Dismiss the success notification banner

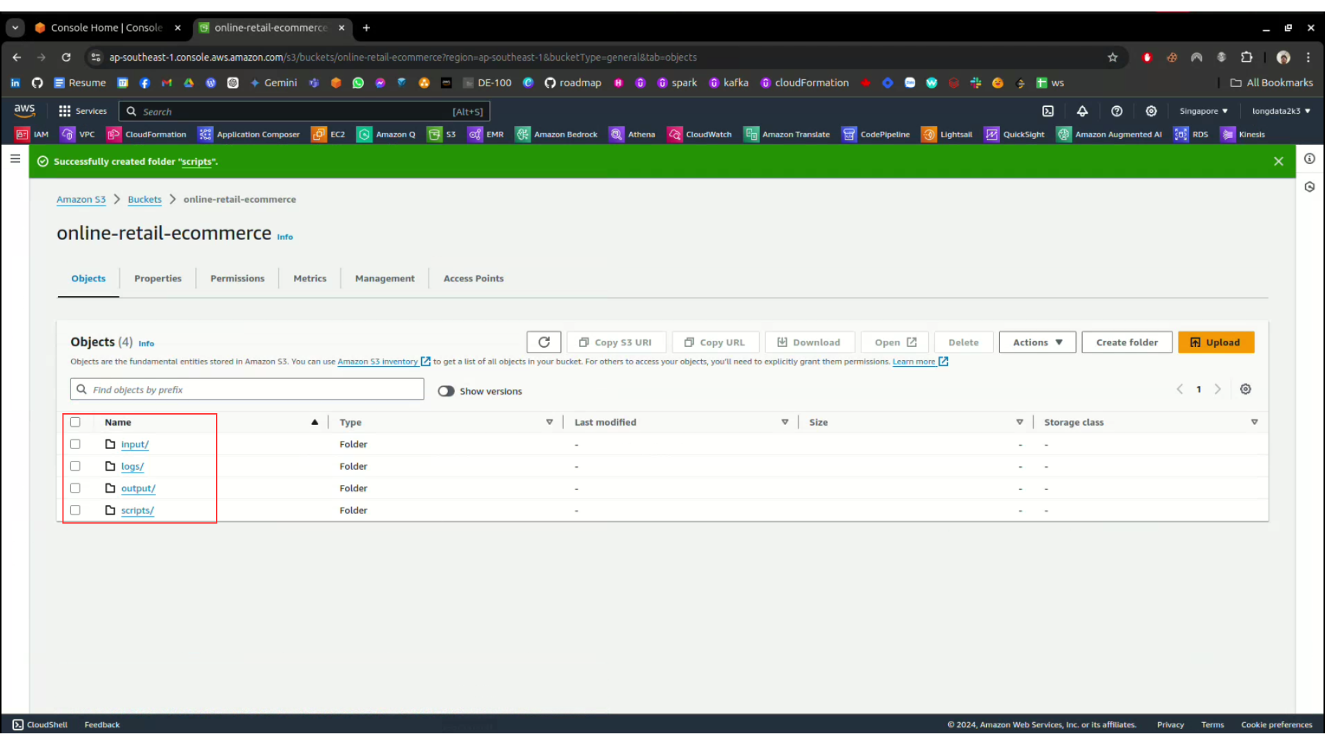point(1278,161)
